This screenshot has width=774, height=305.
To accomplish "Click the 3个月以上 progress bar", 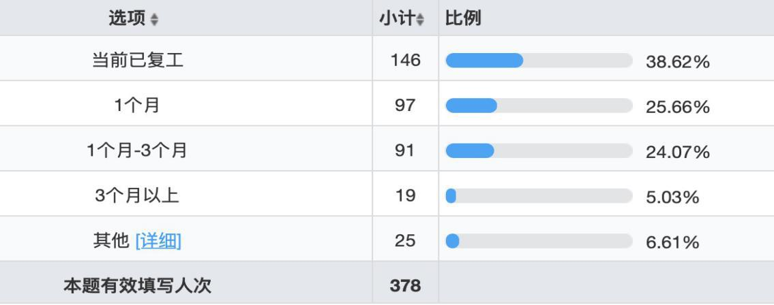I will [539, 196].
